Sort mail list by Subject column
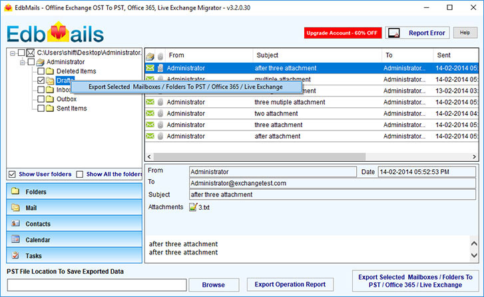This screenshot has width=484, height=297. [x=318, y=55]
